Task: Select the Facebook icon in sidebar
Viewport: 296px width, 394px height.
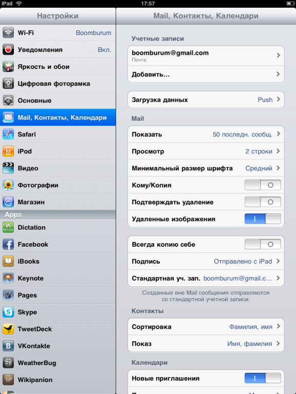Action: (8, 244)
